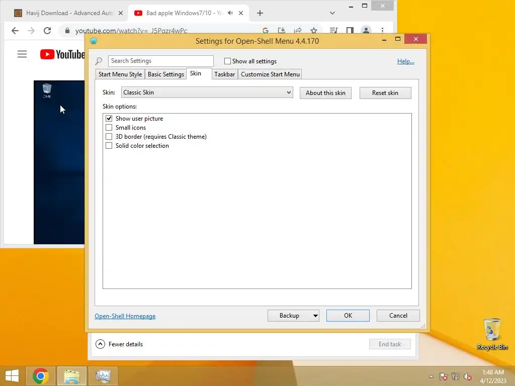Open the Recycle Bin desktop icon

tap(492, 334)
